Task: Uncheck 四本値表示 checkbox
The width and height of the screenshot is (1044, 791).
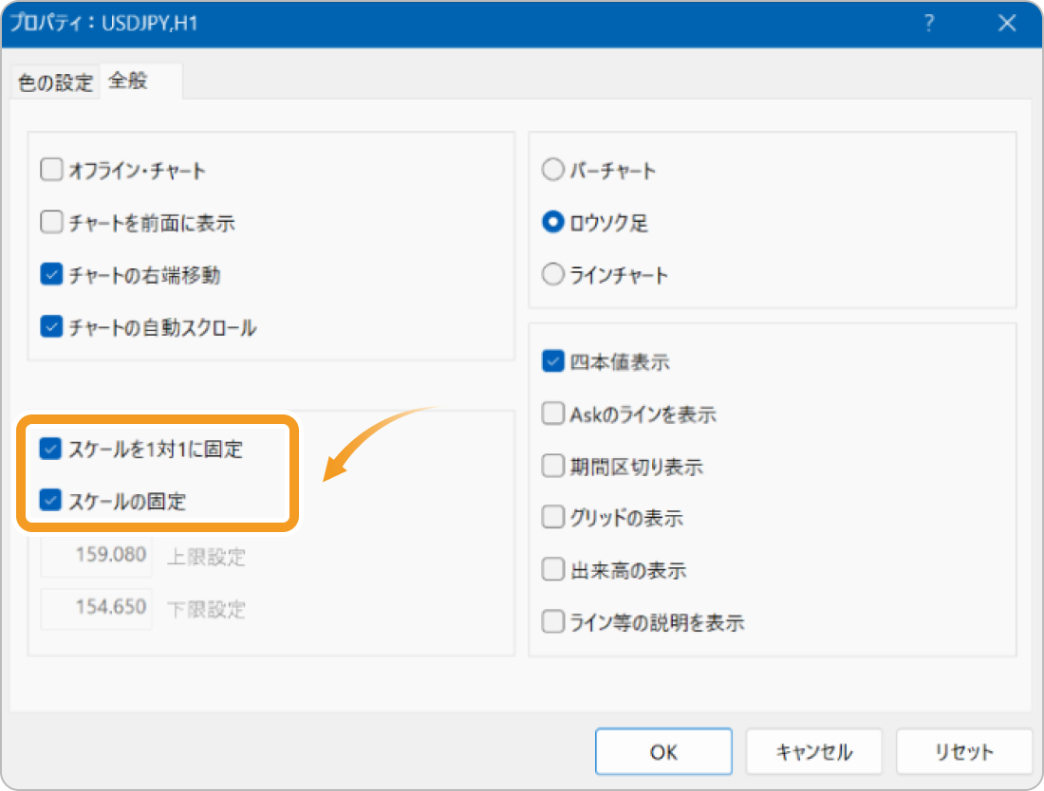Action: [x=552, y=361]
